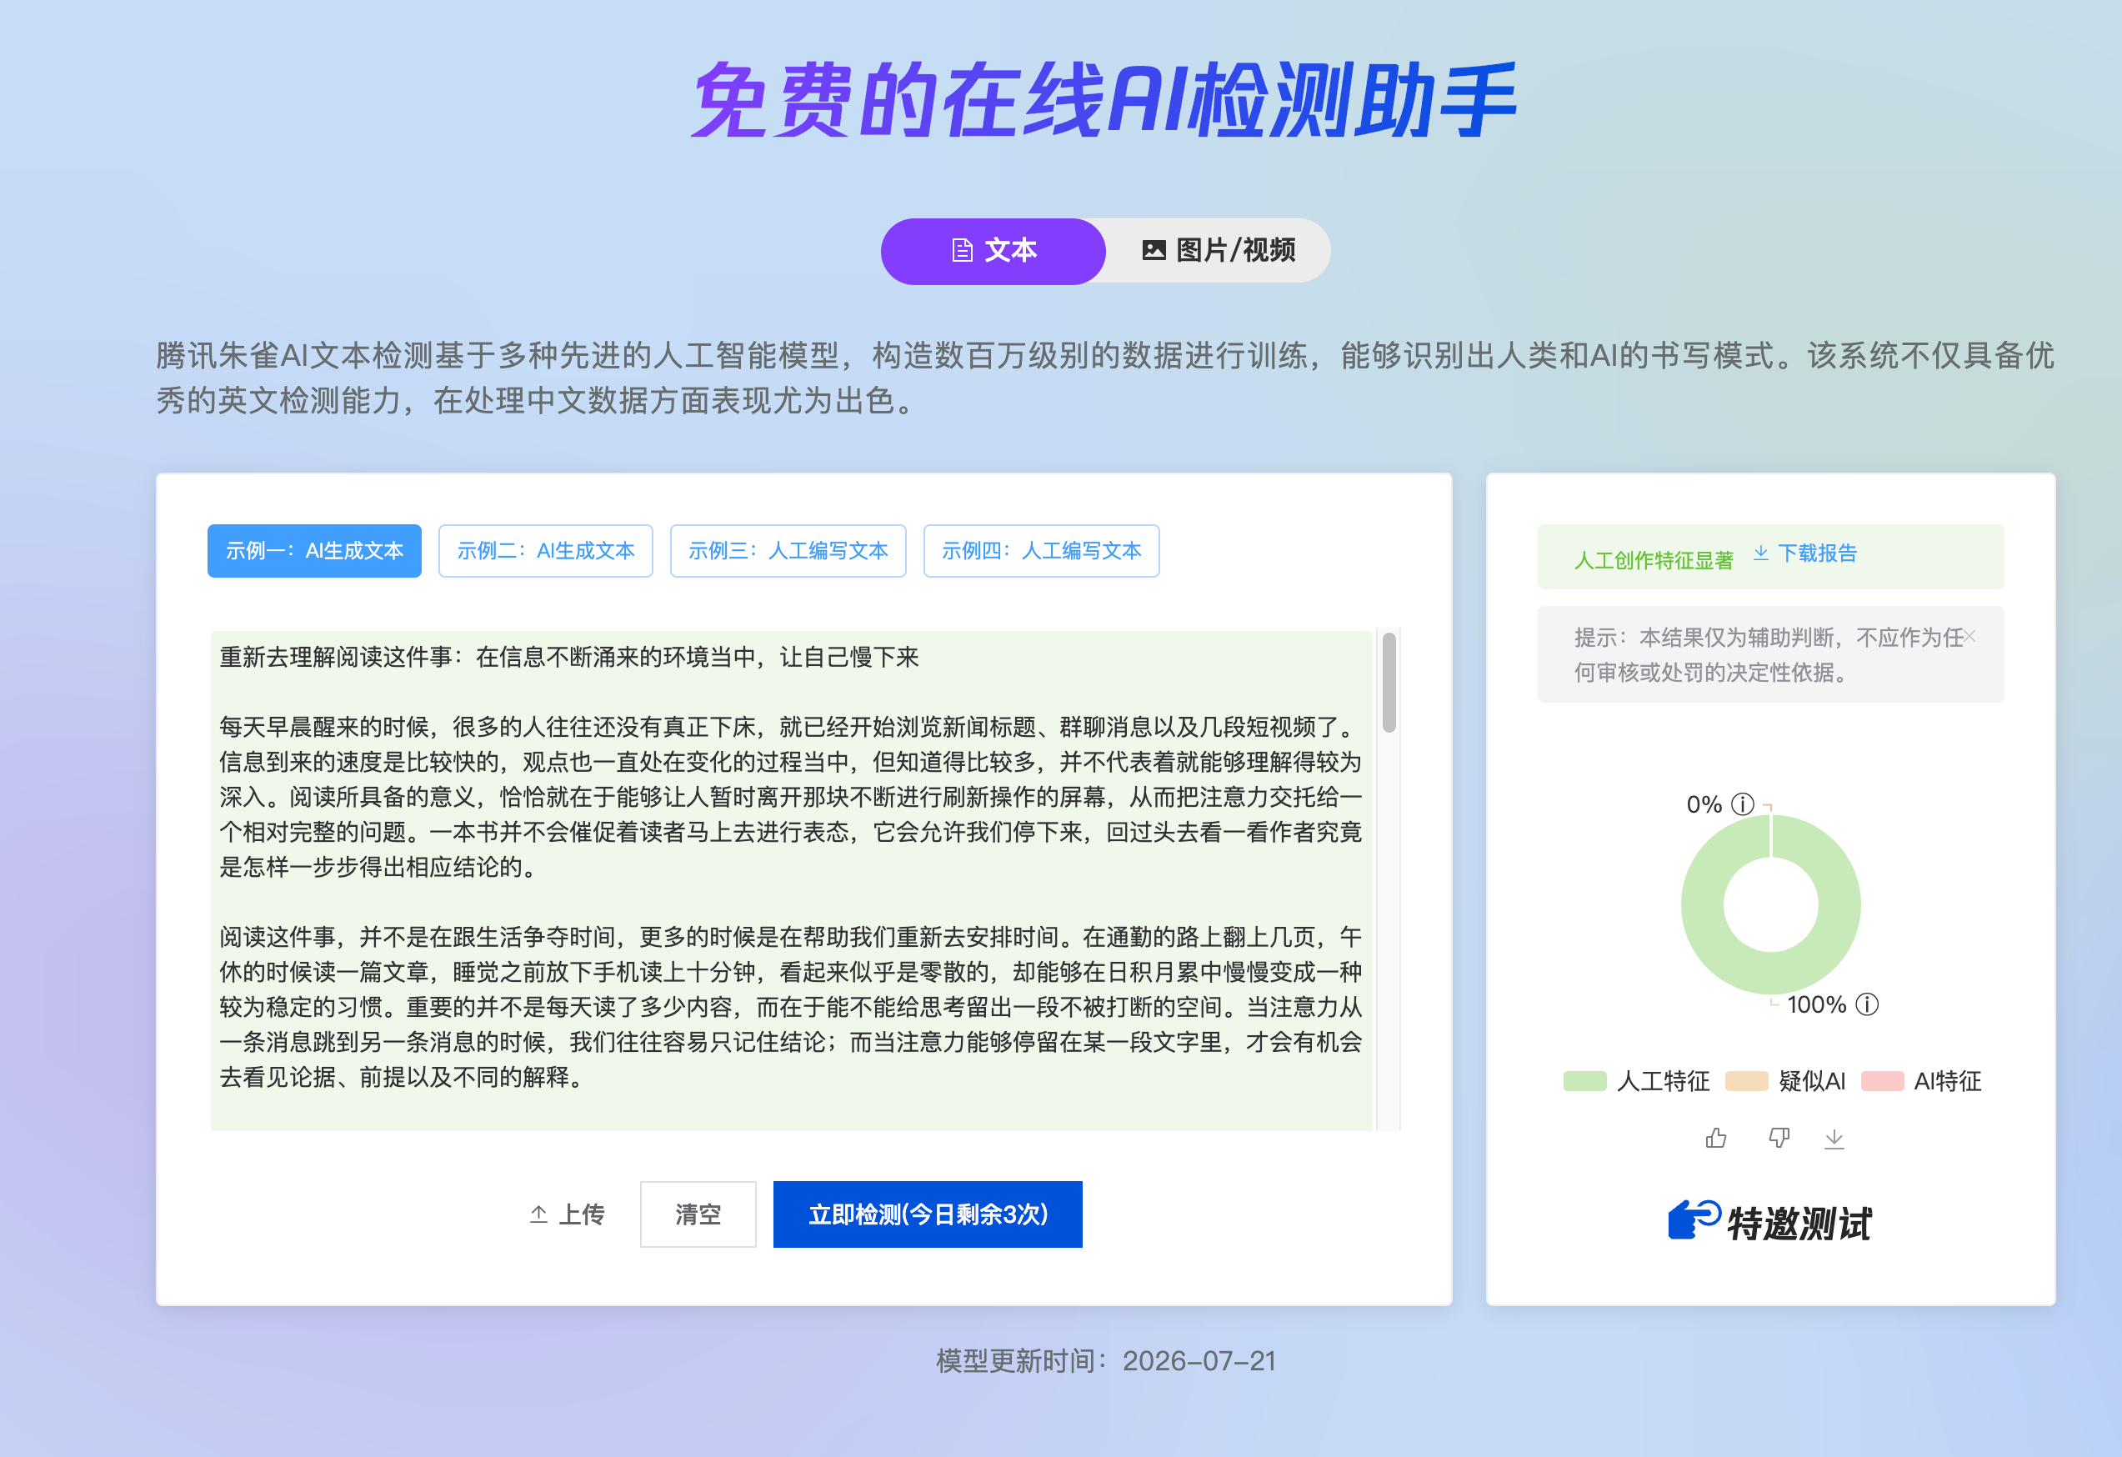This screenshot has width=2122, height=1457.
Task: Click the pink AI特征 legend swatch
Action: coord(1882,1081)
